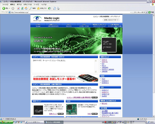This screenshot has width=155, height=124.
Task: Open the Back button history dropdown arrow
Action: (x=10, y=8)
